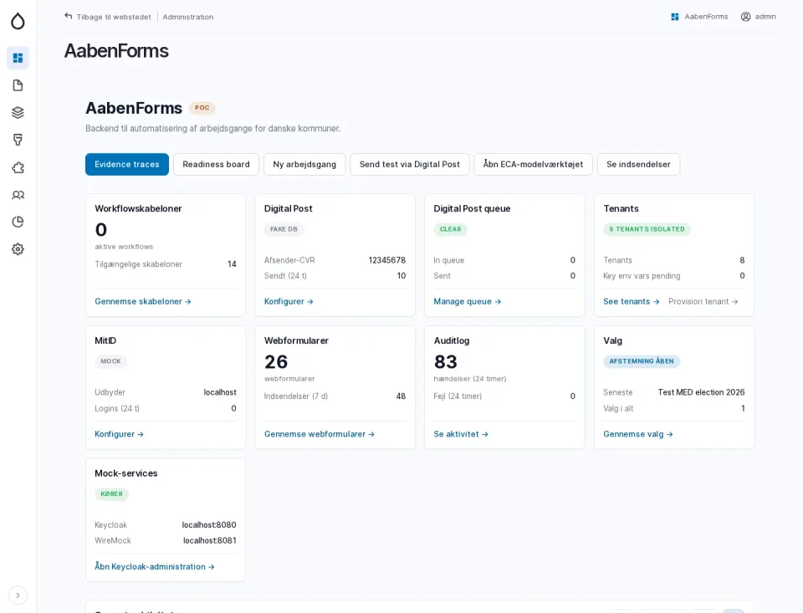Click the KØRER status badge

111,494
